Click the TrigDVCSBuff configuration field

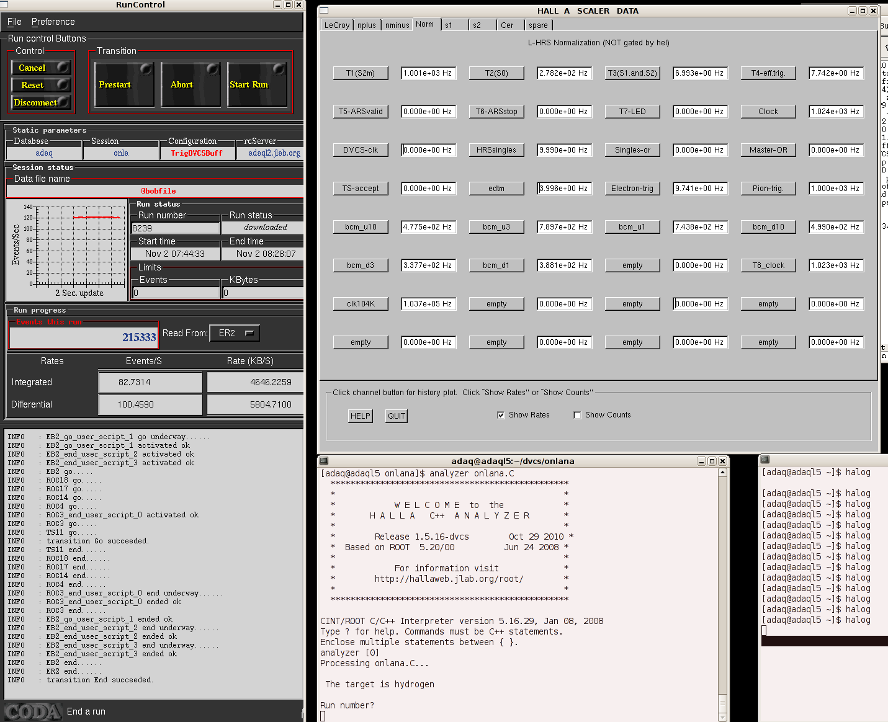coord(197,153)
